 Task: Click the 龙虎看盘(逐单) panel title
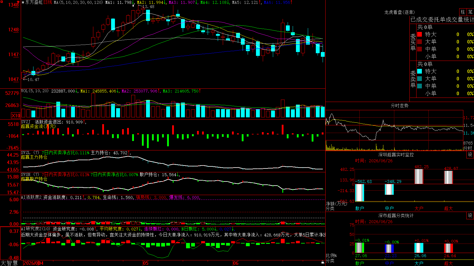[399, 12]
